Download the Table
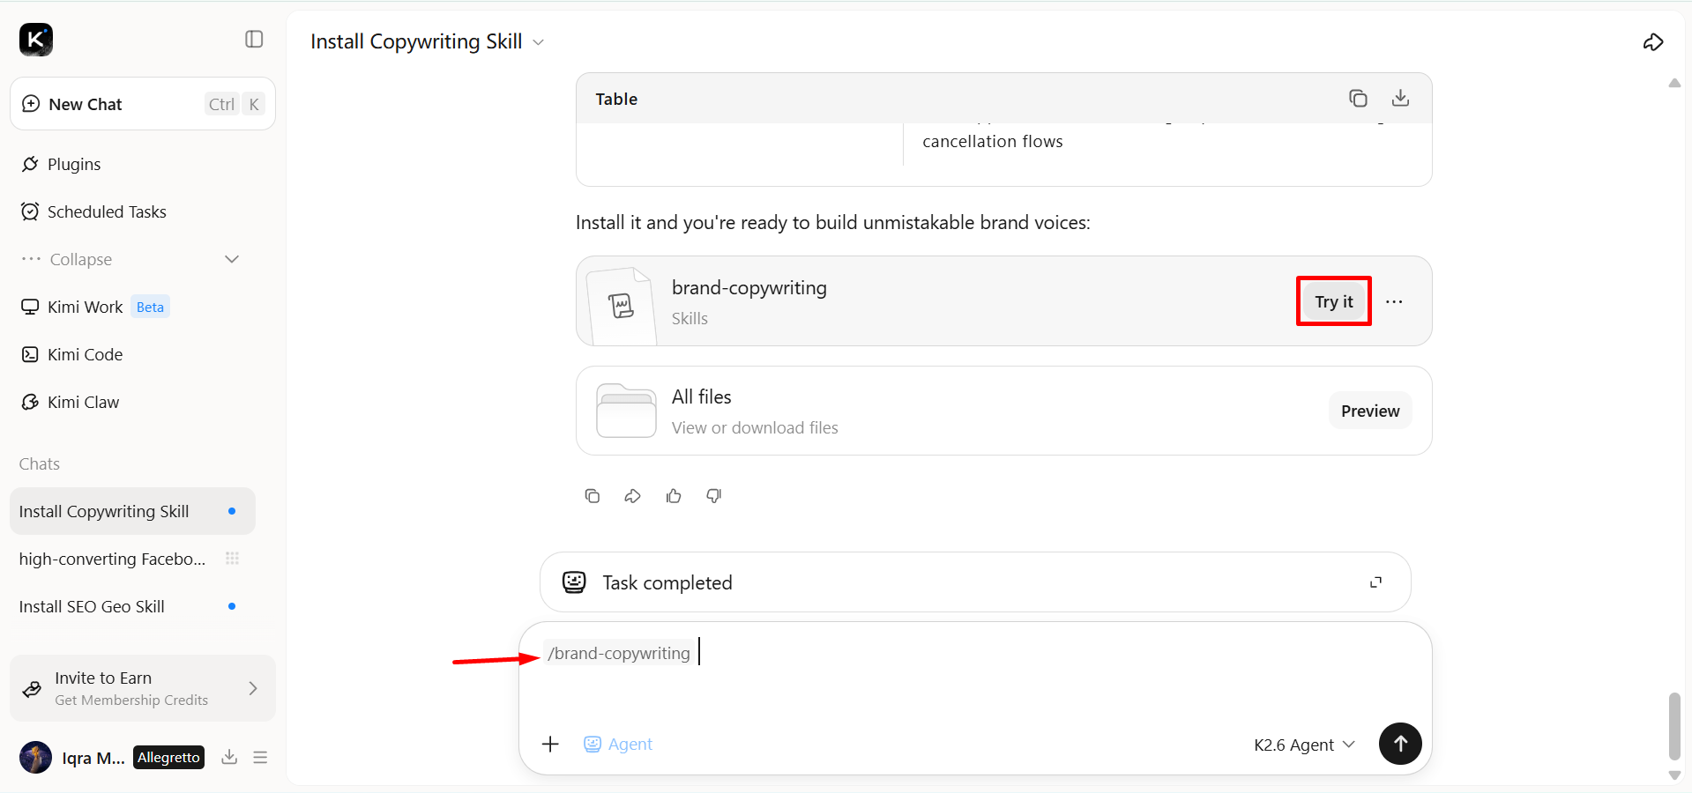 coord(1400,99)
